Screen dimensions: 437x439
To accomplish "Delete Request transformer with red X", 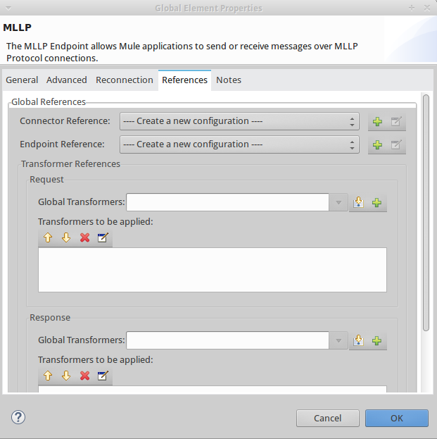I will (x=84, y=237).
